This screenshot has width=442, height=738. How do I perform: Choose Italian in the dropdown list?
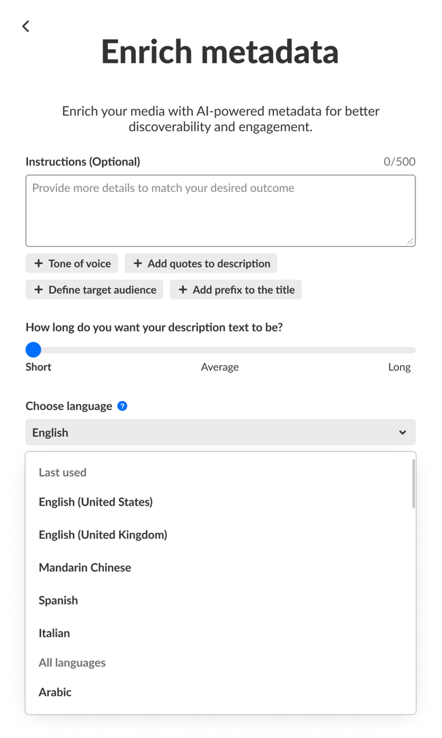(55, 633)
